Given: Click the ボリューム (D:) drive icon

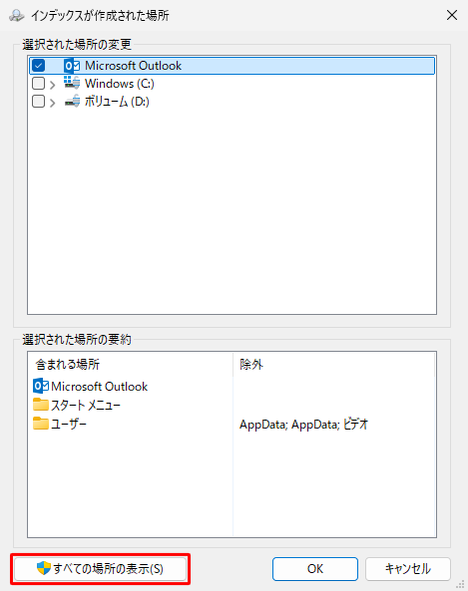Looking at the screenshot, I should click(72, 101).
